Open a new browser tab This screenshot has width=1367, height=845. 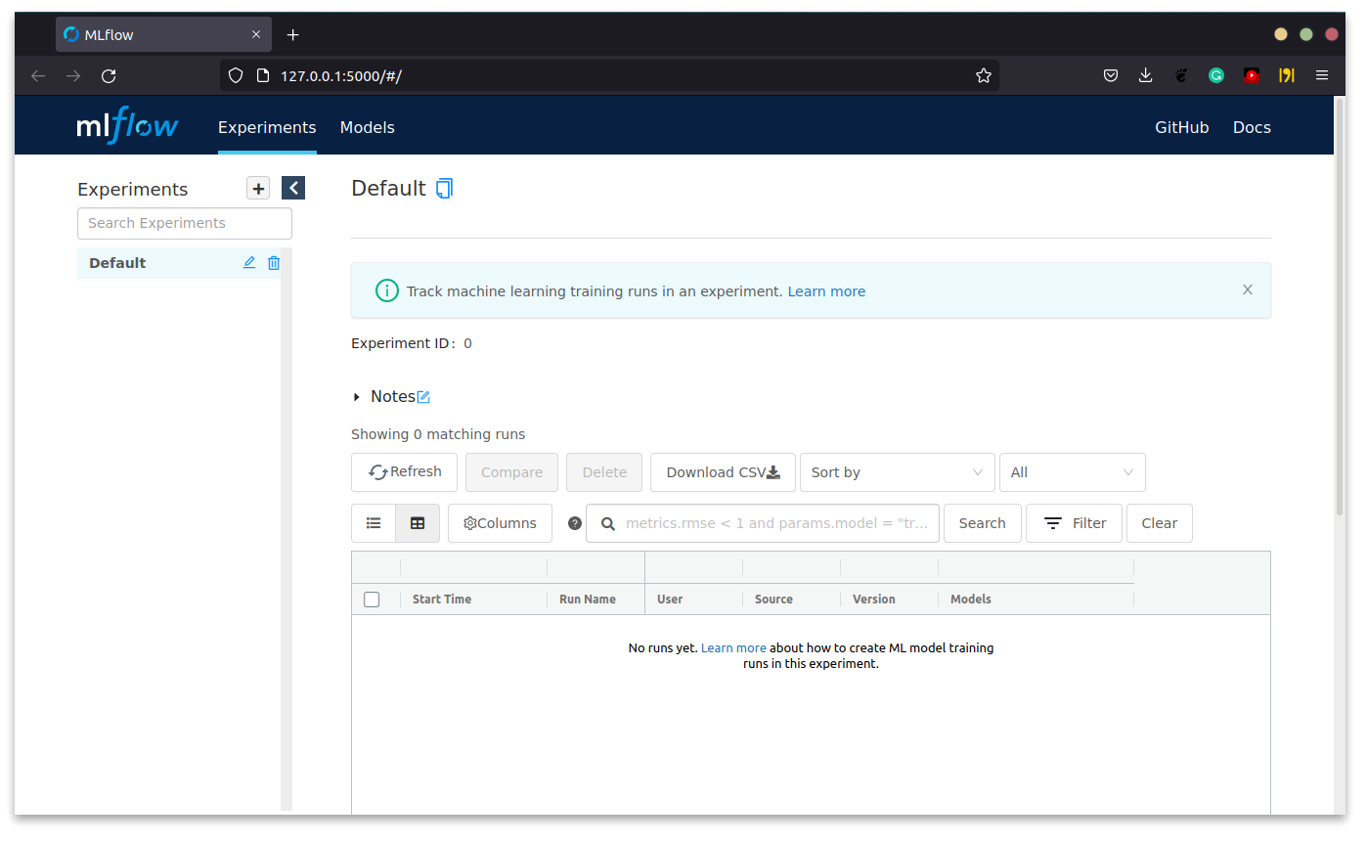(292, 34)
